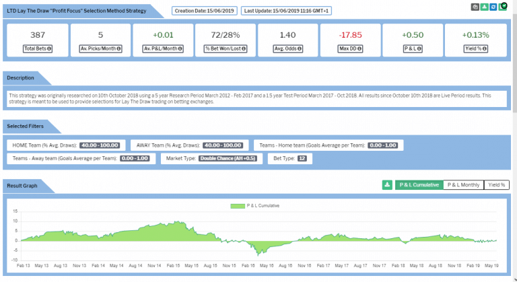Switch graph to Yield % view

coord(496,184)
